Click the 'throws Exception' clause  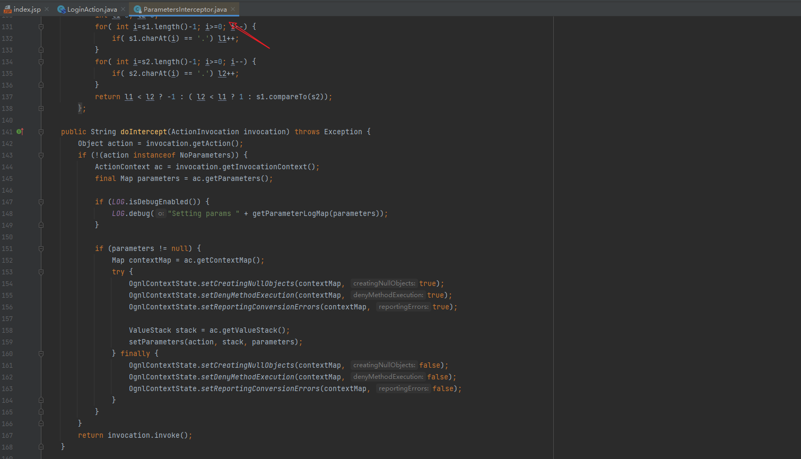tap(329, 132)
